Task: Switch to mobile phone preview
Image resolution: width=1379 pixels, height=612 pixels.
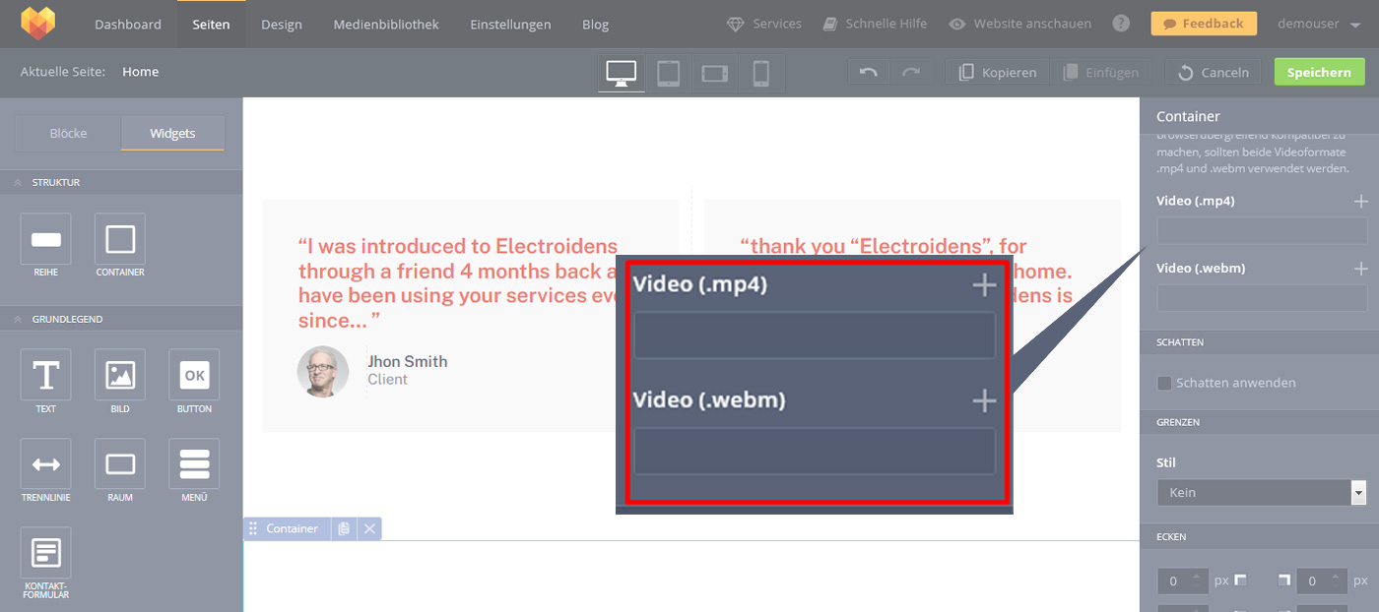Action: tap(760, 73)
